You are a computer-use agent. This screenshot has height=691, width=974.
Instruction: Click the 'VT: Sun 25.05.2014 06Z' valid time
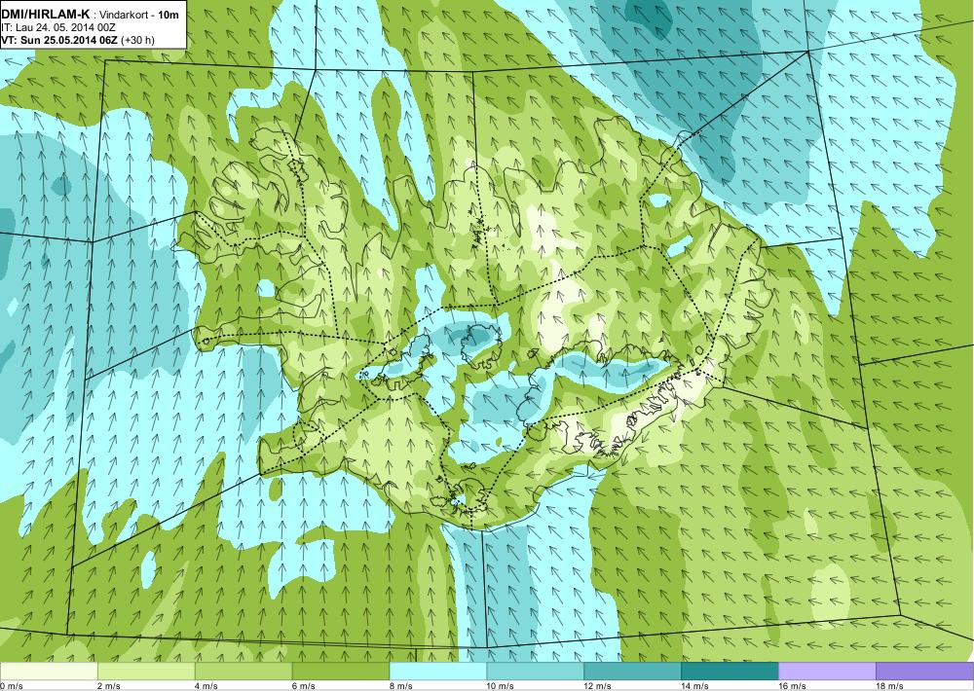(x=59, y=40)
